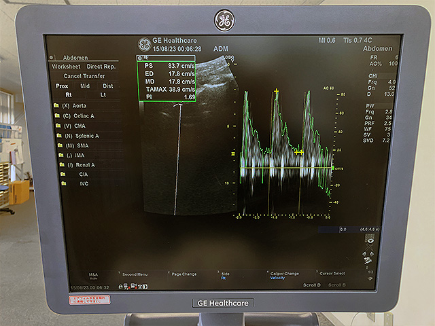Select the Rt side option

(x=69, y=95)
